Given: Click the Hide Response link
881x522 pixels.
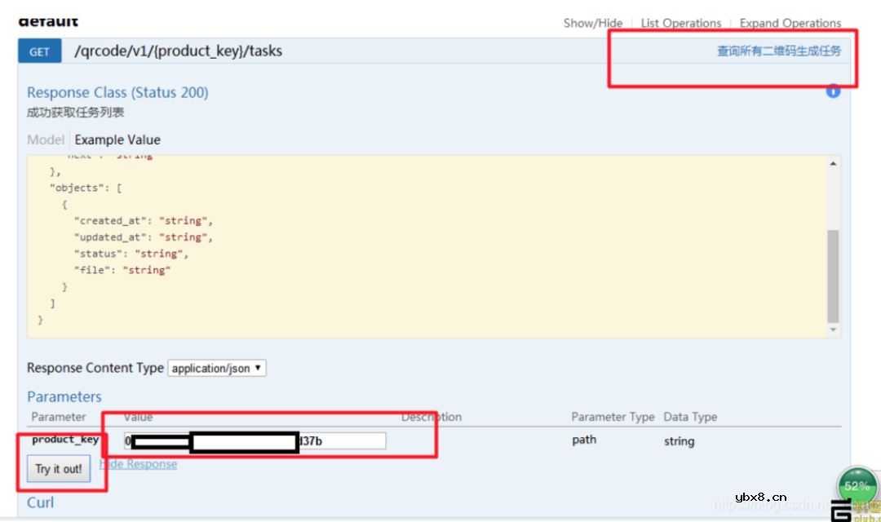Looking at the screenshot, I should [x=138, y=464].
